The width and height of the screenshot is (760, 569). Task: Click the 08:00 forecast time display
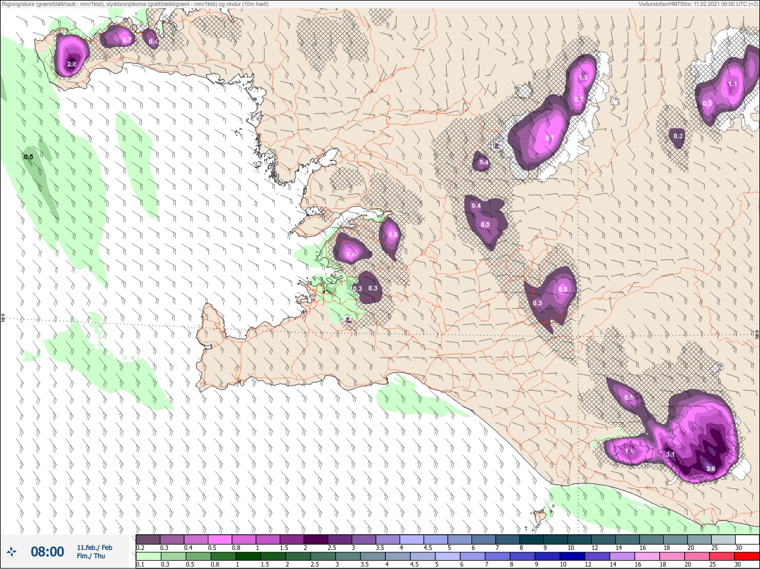47,552
